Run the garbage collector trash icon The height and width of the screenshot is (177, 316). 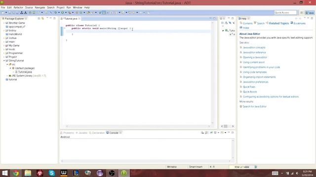256,167
